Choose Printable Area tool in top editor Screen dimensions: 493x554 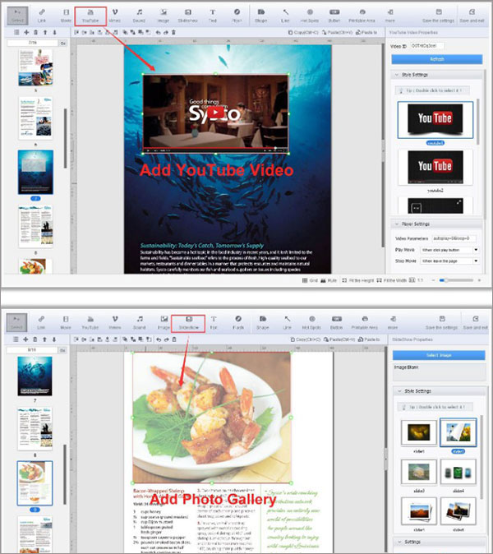(x=362, y=16)
